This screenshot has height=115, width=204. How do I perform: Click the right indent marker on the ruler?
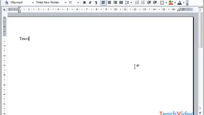178,10
